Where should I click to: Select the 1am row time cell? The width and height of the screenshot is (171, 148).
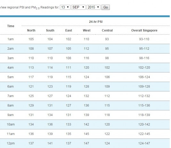11,39
